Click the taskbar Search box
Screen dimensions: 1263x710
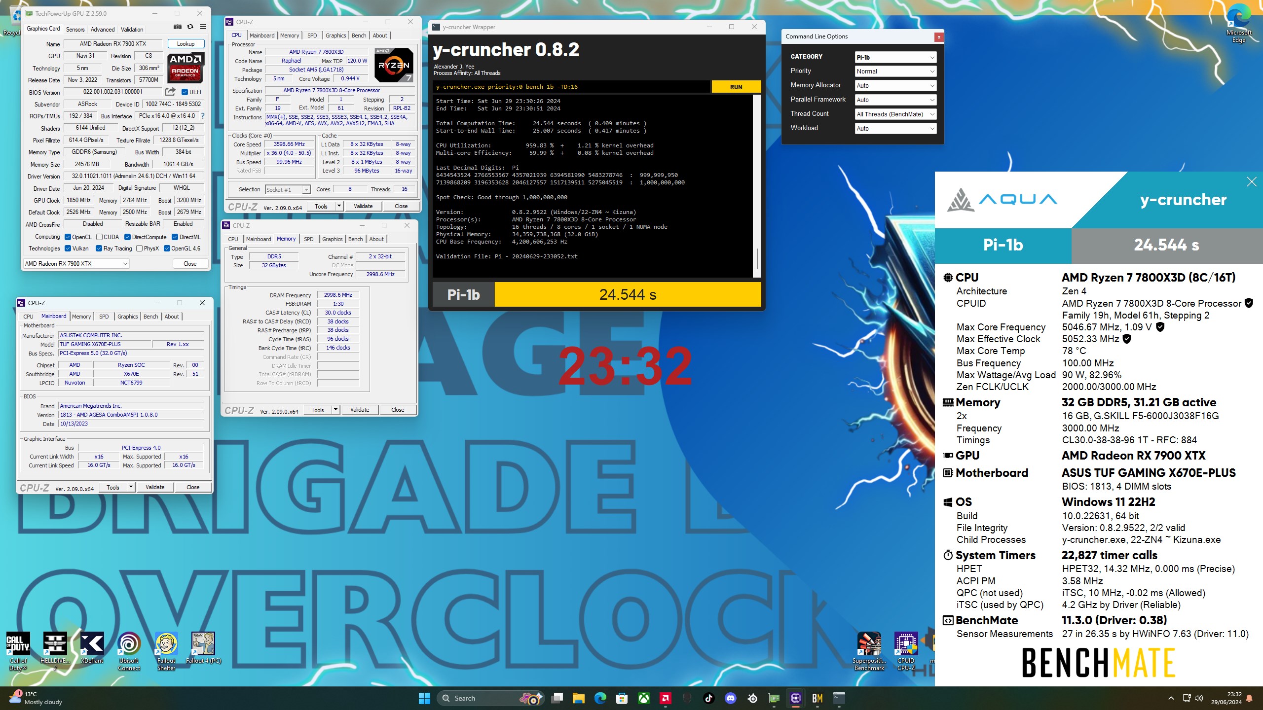490,698
